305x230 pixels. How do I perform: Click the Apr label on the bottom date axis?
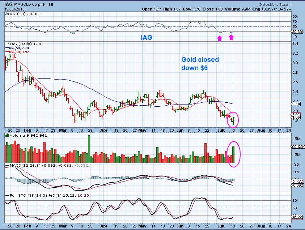[x=104, y=226]
